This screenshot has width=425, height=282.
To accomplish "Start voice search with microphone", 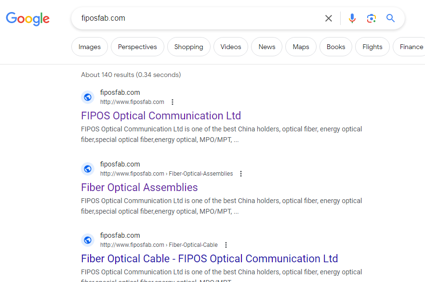I will point(352,18).
